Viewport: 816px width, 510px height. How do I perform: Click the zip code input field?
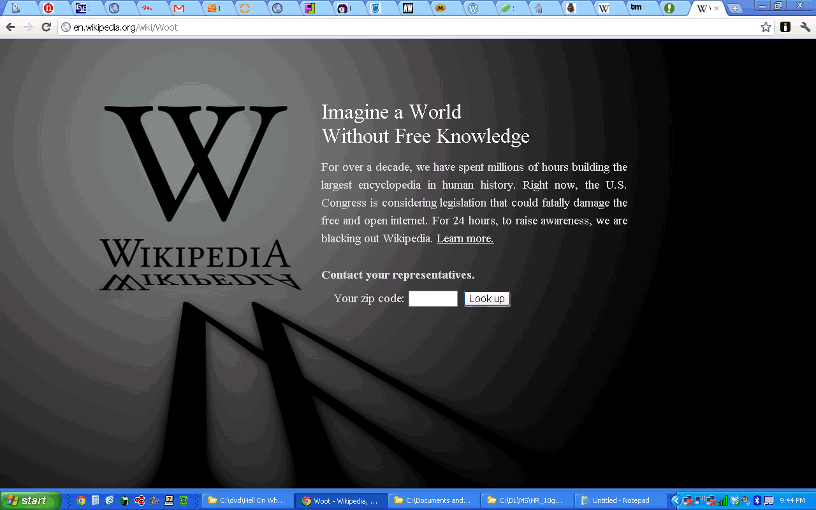[433, 298]
